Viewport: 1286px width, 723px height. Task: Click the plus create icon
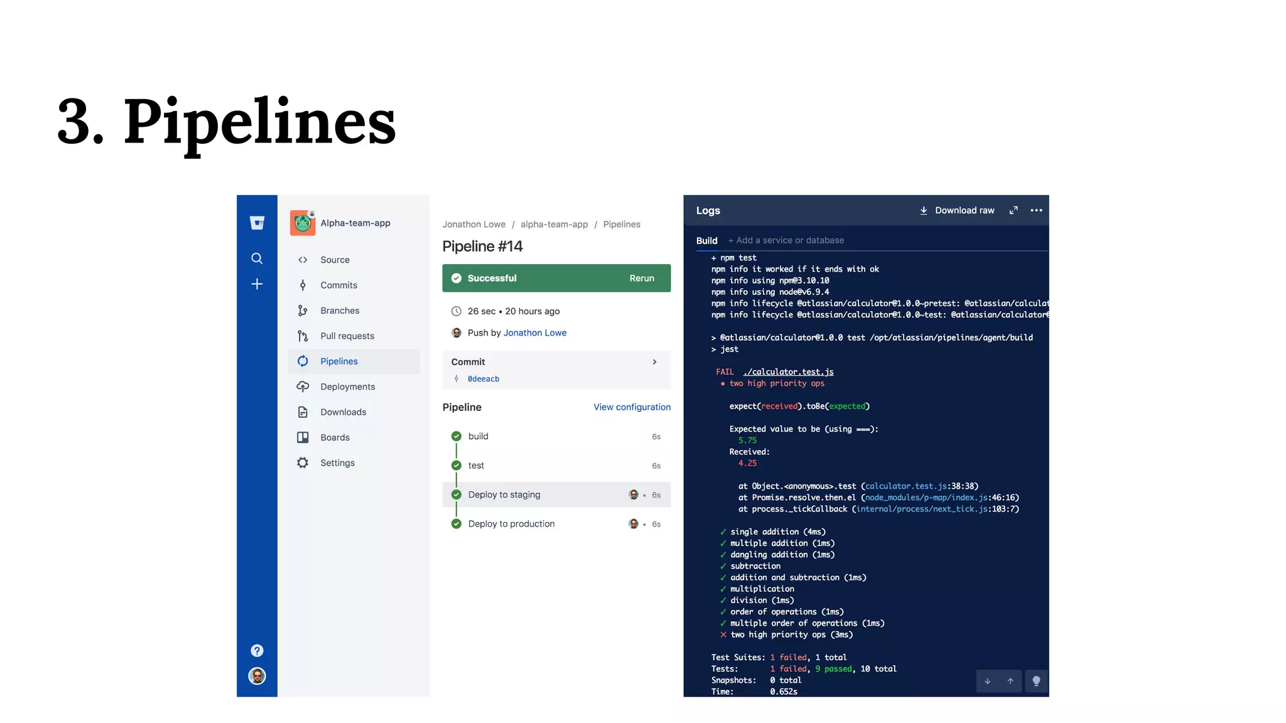(257, 284)
